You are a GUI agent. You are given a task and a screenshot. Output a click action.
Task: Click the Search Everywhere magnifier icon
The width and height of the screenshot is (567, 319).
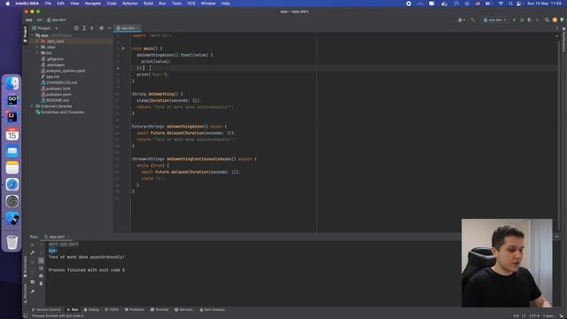548,19
